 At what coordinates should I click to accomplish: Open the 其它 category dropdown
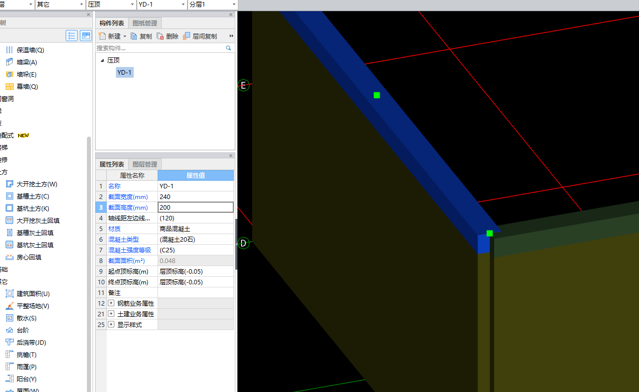81,5
